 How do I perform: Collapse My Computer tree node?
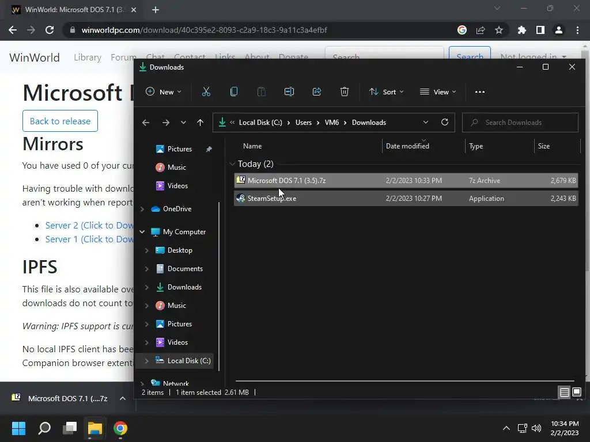(142, 232)
